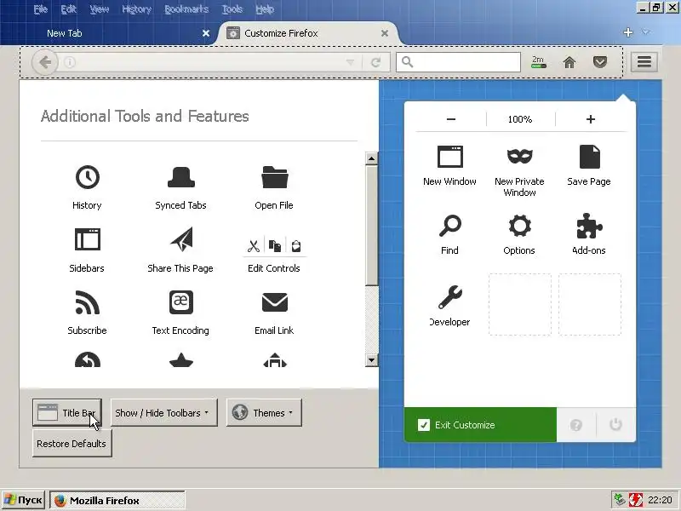Select the New Window icon
Viewport: 681px width, 511px height.
[450, 157]
